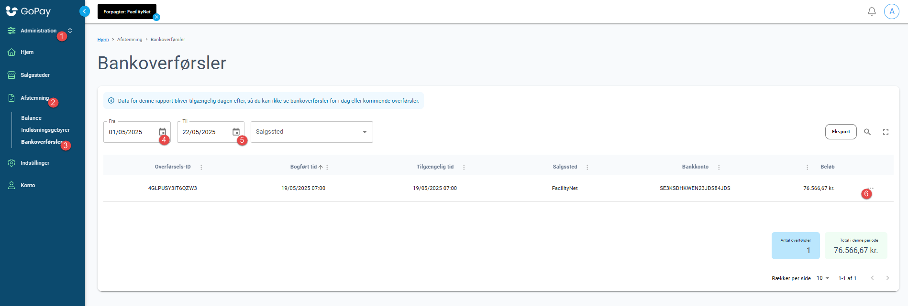Open the Indløsningsgebyrer submenu item
Image resolution: width=908 pixels, height=306 pixels.
45,130
